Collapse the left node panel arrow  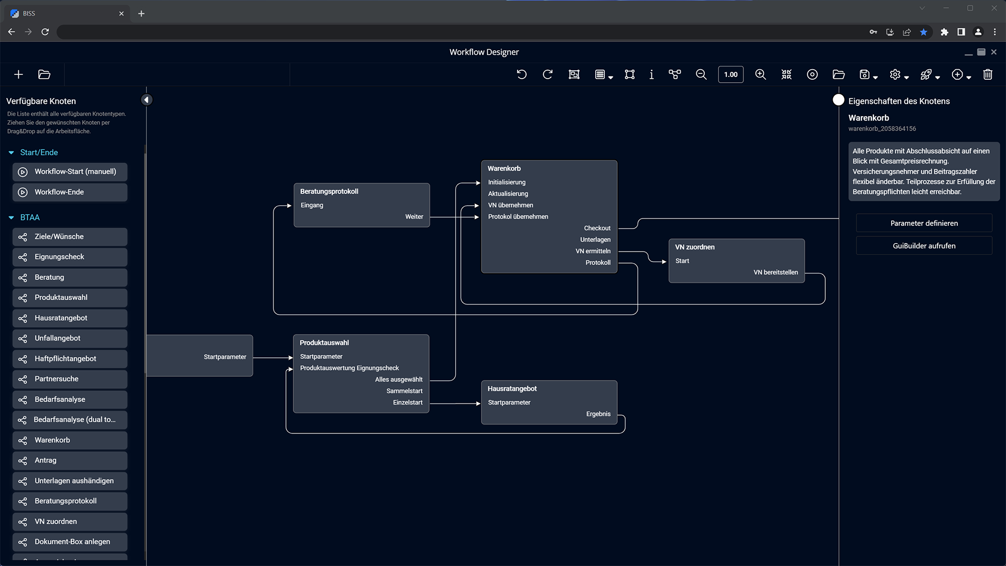(147, 100)
